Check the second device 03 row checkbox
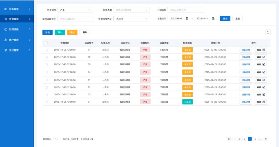 pyautogui.click(x=46, y=95)
